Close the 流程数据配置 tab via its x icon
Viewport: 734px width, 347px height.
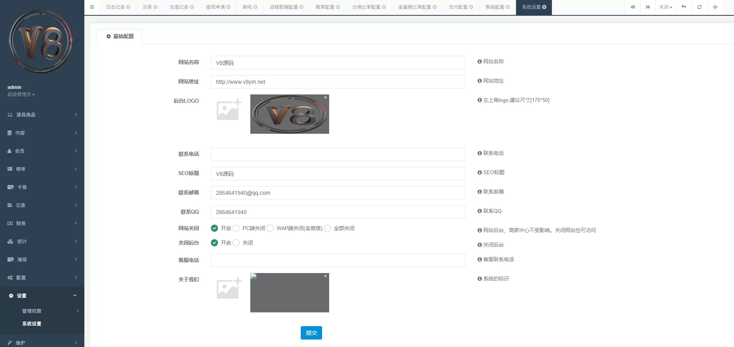[x=302, y=7]
